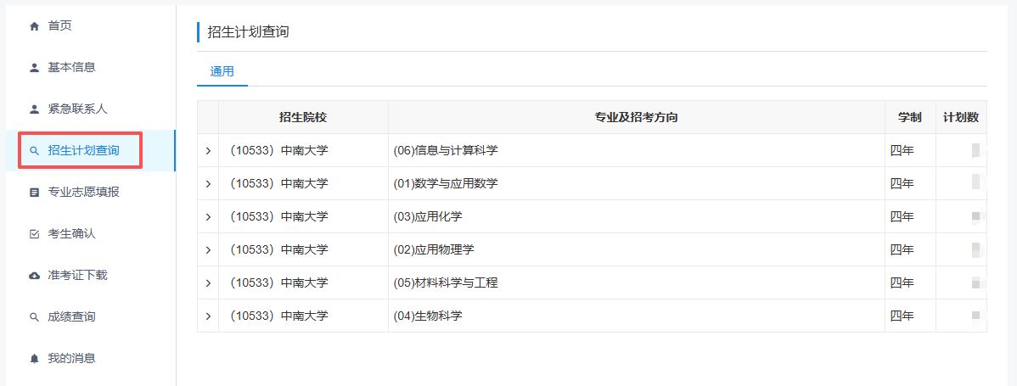1017x386 pixels.
Task: Expand the 生物科学 row
Action: coord(208,316)
